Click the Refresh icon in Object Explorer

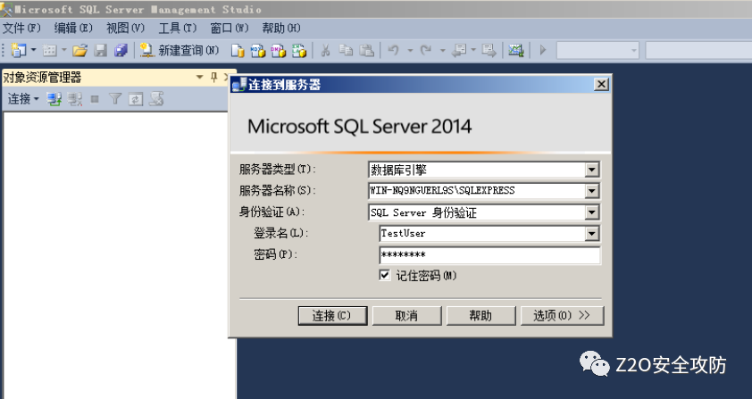pyautogui.click(x=136, y=99)
